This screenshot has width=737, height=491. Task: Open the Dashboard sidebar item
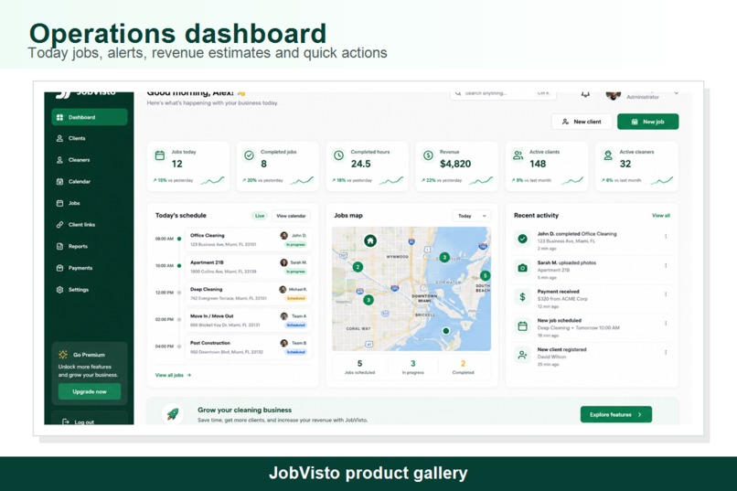[x=90, y=117]
